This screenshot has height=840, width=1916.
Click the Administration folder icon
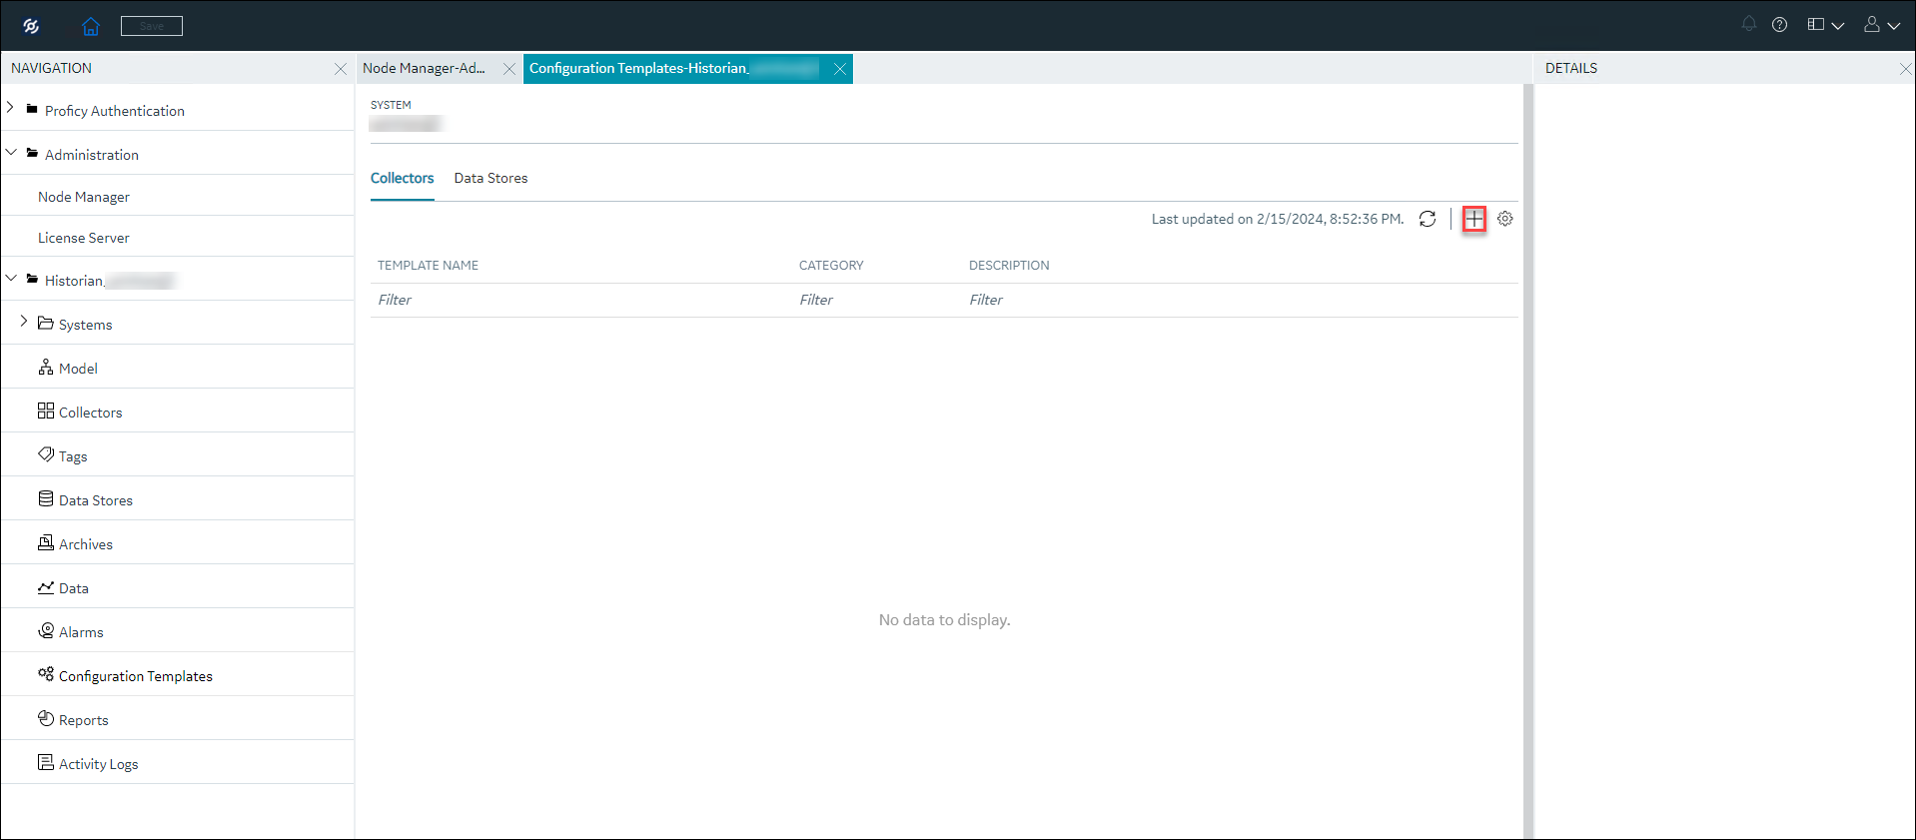click(x=32, y=153)
